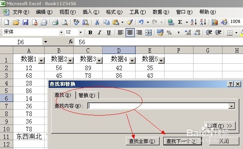Undo the last action
This screenshot has height=149, width=243.
point(141,22)
